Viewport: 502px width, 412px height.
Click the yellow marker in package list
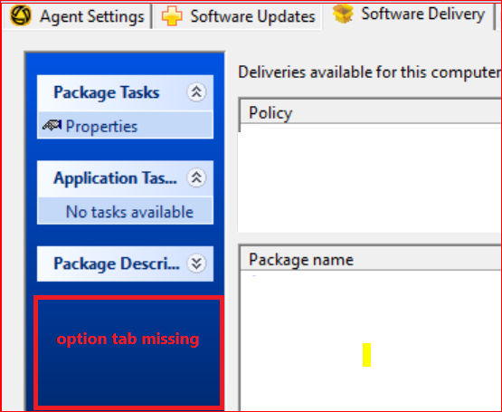[x=366, y=355]
